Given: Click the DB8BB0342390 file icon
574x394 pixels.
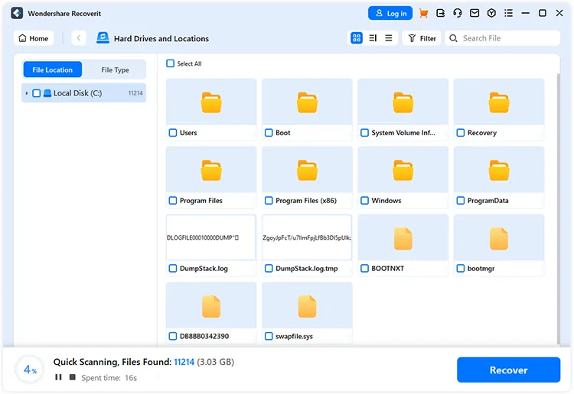Looking at the screenshot, I should (x=211, y=306).
